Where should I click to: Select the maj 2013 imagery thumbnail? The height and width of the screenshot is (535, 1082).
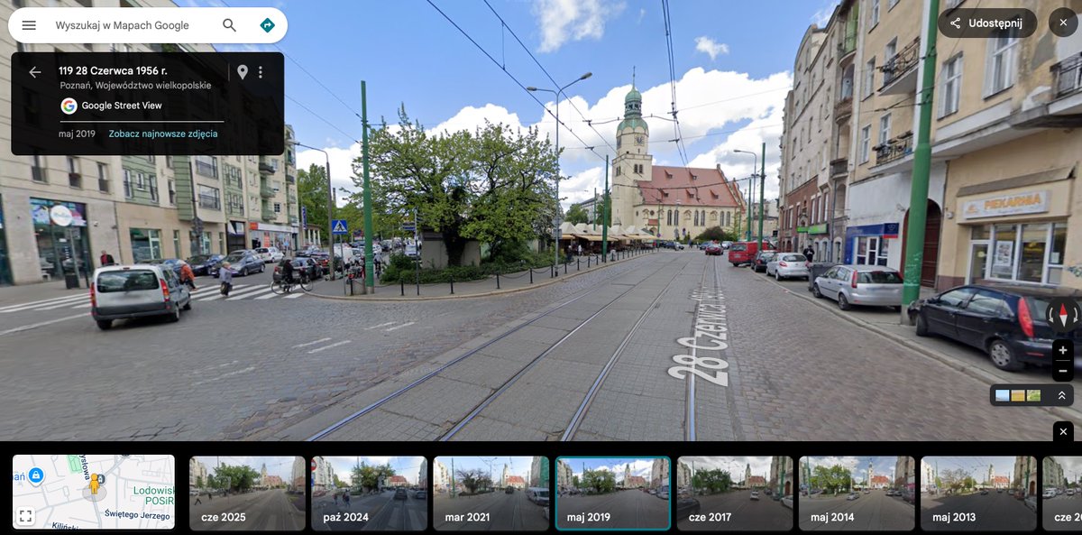pyautogui.click(x=978, y=493)
